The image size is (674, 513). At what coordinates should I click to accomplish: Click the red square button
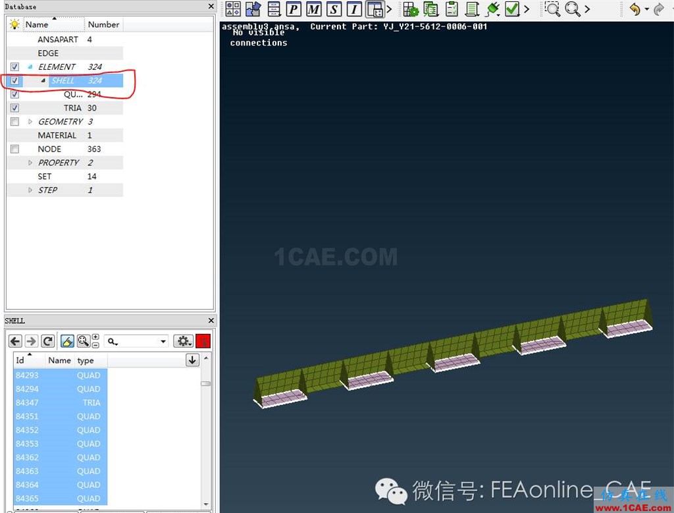point(203,341)
